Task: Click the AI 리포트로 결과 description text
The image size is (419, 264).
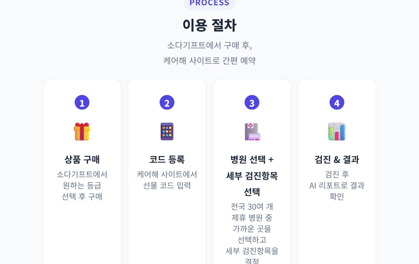Action: pyautogui.click(x=337, y=185)
